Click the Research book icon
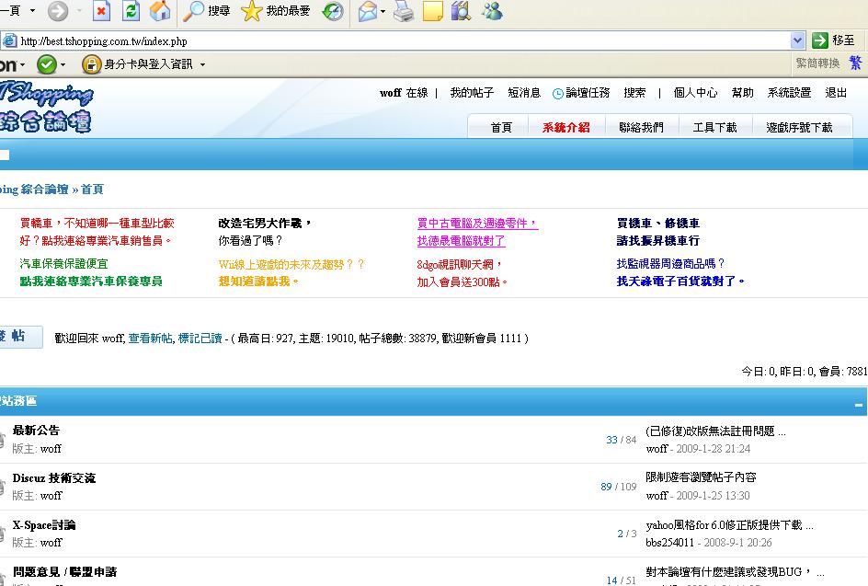Screen dimensions: 868x586 pos(462,10)
